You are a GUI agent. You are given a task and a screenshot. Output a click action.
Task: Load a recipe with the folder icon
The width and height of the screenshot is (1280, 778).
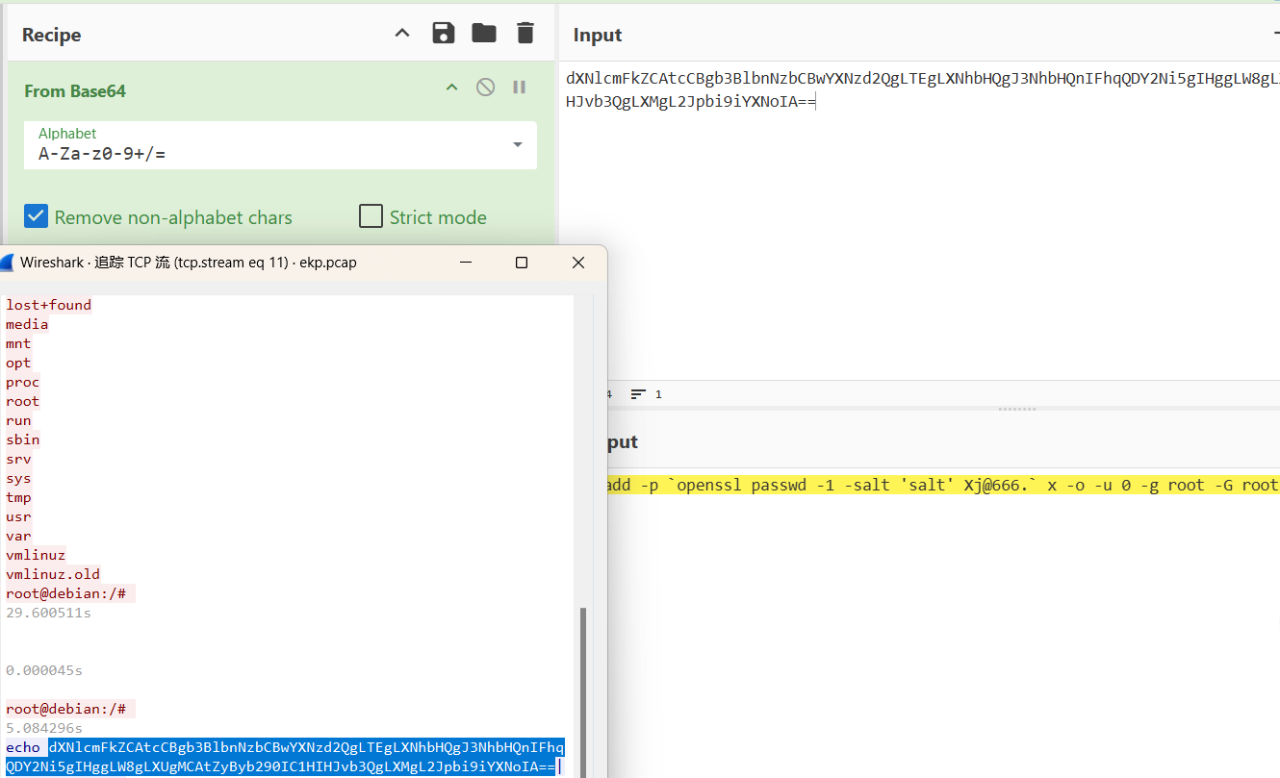pos(484,34)
